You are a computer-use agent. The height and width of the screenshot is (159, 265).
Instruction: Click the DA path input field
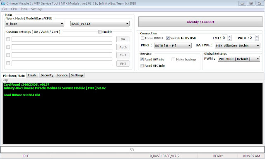click(x=62, y=39)
